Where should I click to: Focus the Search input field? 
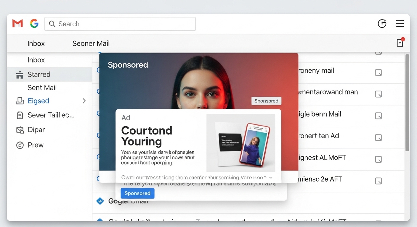click(120, 24)
